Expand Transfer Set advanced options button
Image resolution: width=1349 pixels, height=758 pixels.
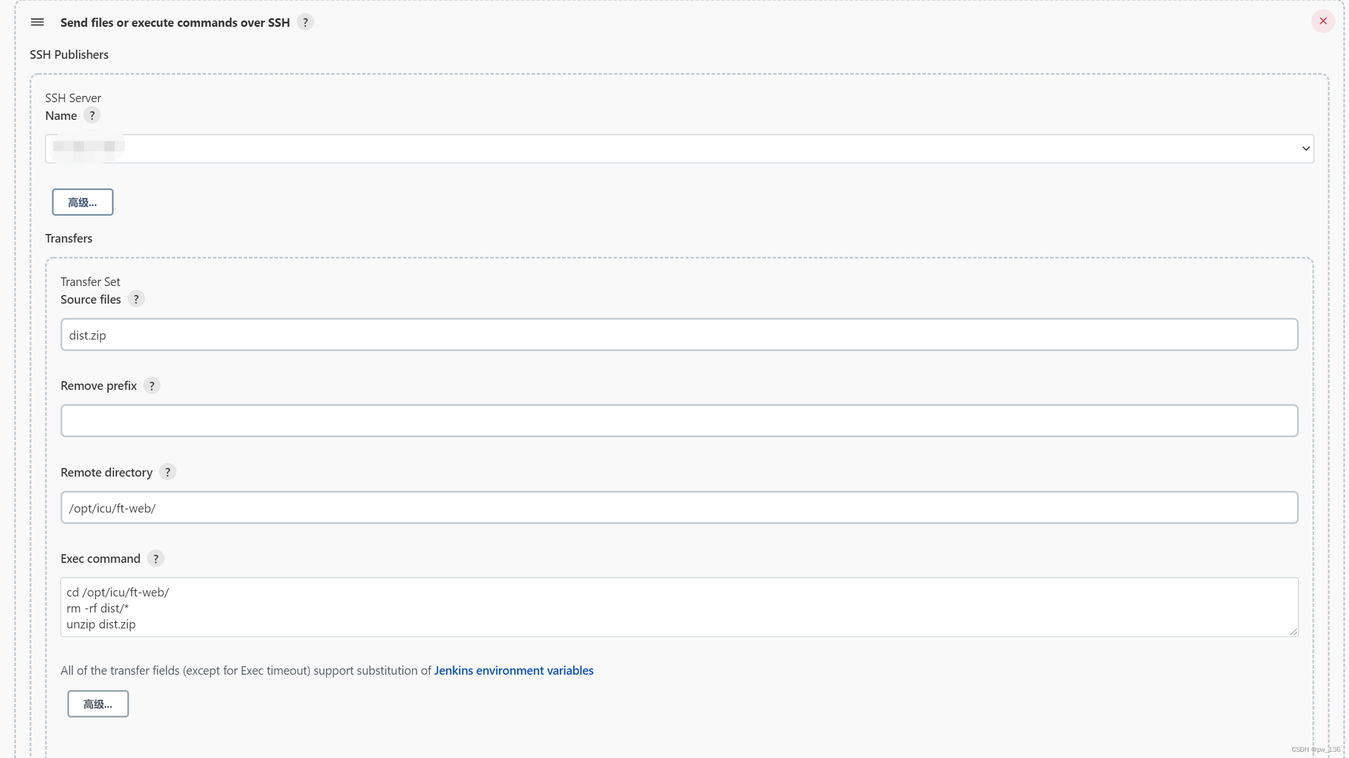coord(98,704)
